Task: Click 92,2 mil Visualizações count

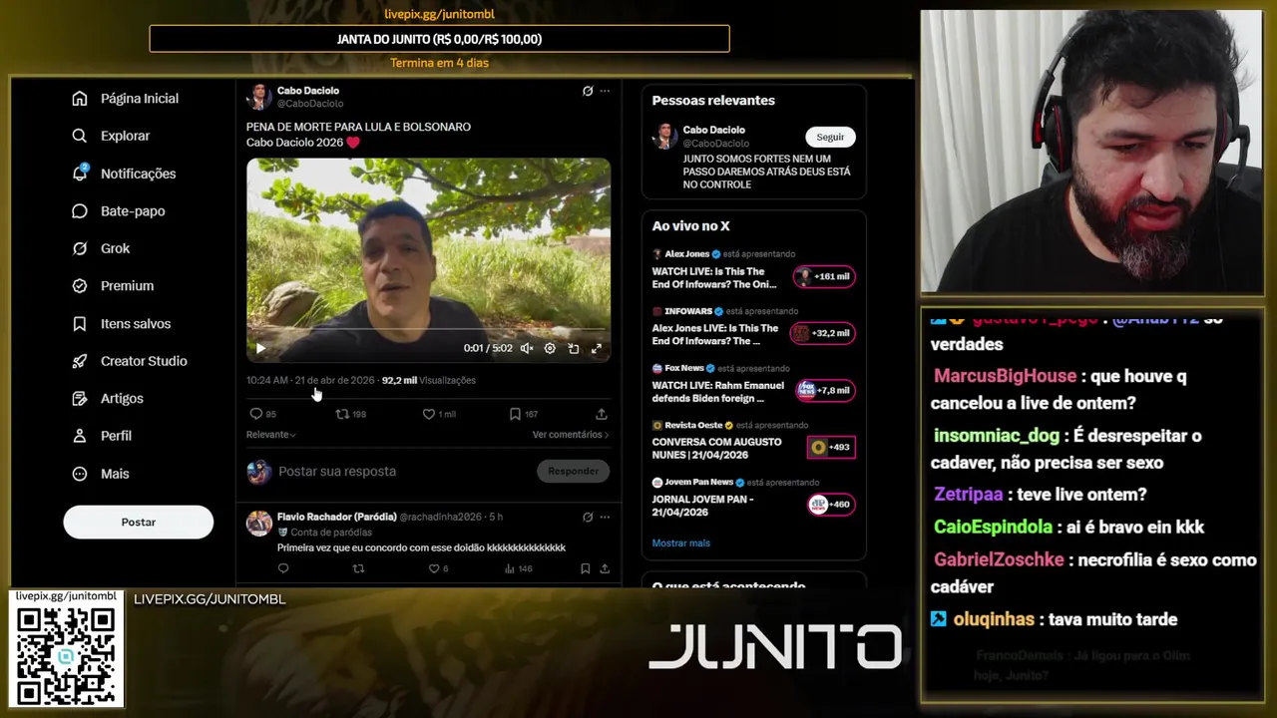Action: tap(429, 381)
